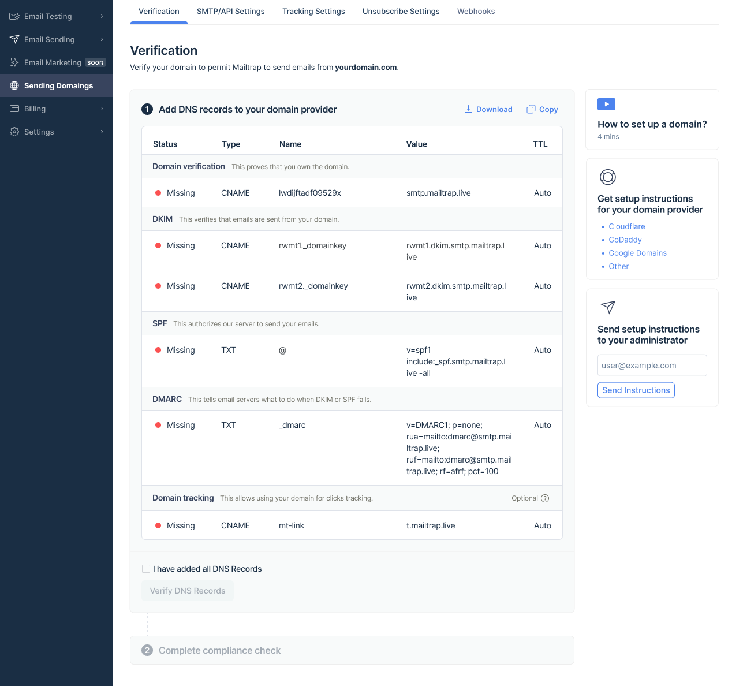Click the DMARC section heading

click(x=167, y=399)
